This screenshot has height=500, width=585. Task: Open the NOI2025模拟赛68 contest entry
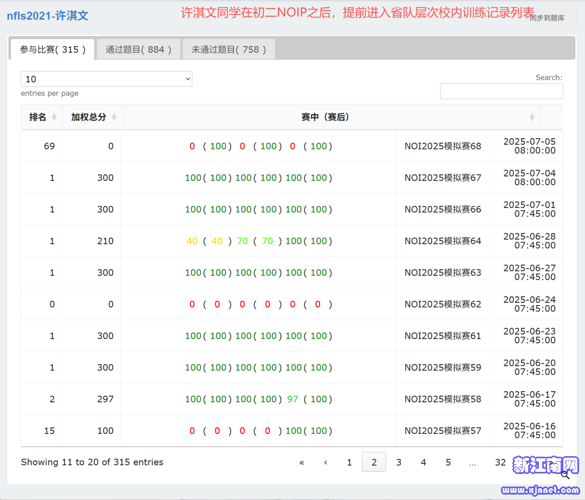coord(443,146)
